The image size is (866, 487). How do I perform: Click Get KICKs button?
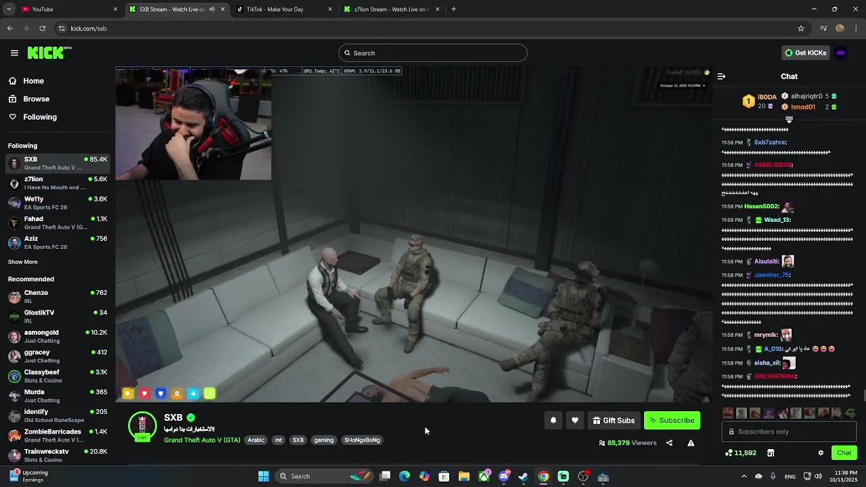[805, 53]
